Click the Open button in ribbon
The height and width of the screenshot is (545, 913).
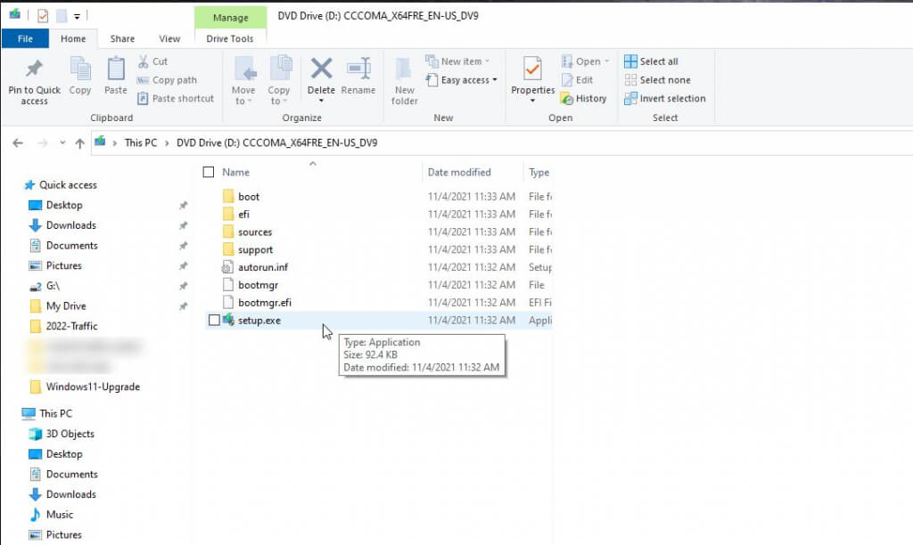[x=585, y=61]
